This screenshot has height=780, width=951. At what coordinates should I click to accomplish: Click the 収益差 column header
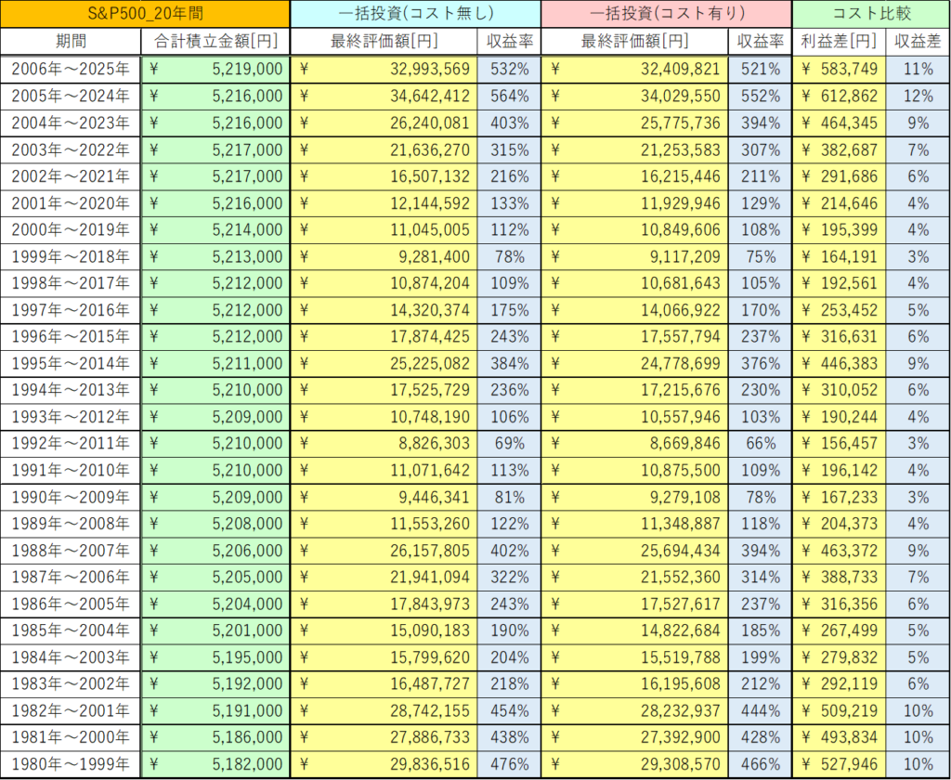917,42
